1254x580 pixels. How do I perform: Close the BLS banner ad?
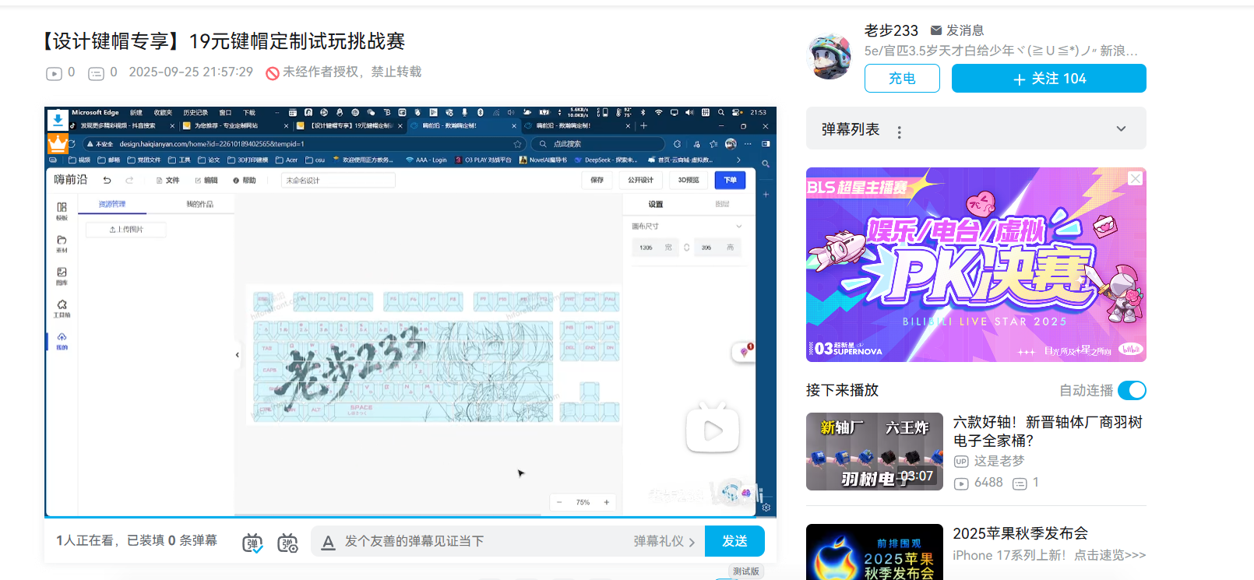click(1136, 178)
